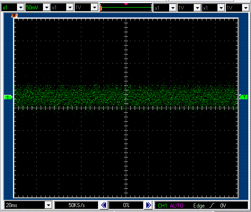
Task: Click the CH1 trigger source label
Action: click(x=162, y=205)
